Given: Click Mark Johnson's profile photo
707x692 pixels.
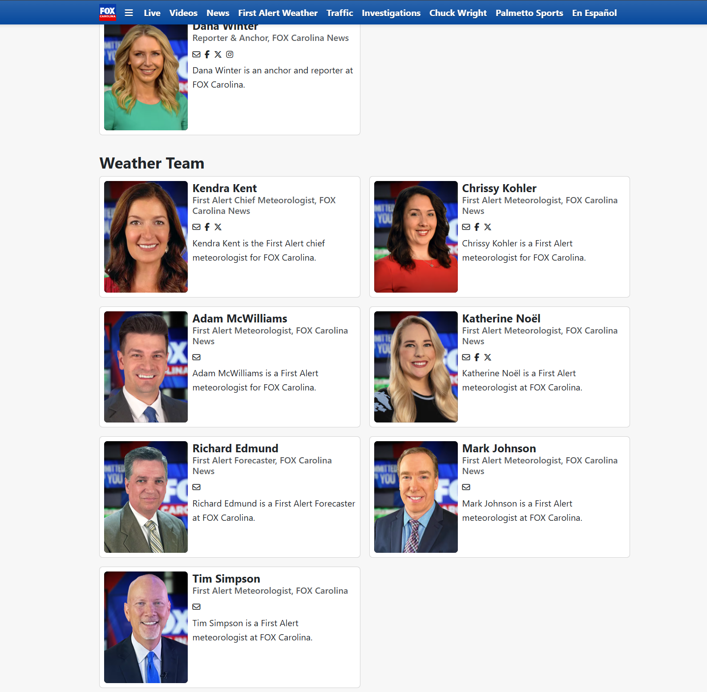Looking at the screenshot, I should (x=416, y=497).
